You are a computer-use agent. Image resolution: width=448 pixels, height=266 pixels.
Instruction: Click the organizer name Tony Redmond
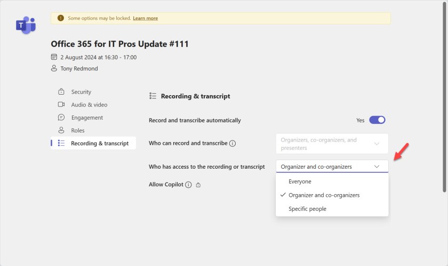tap(79, 69)
